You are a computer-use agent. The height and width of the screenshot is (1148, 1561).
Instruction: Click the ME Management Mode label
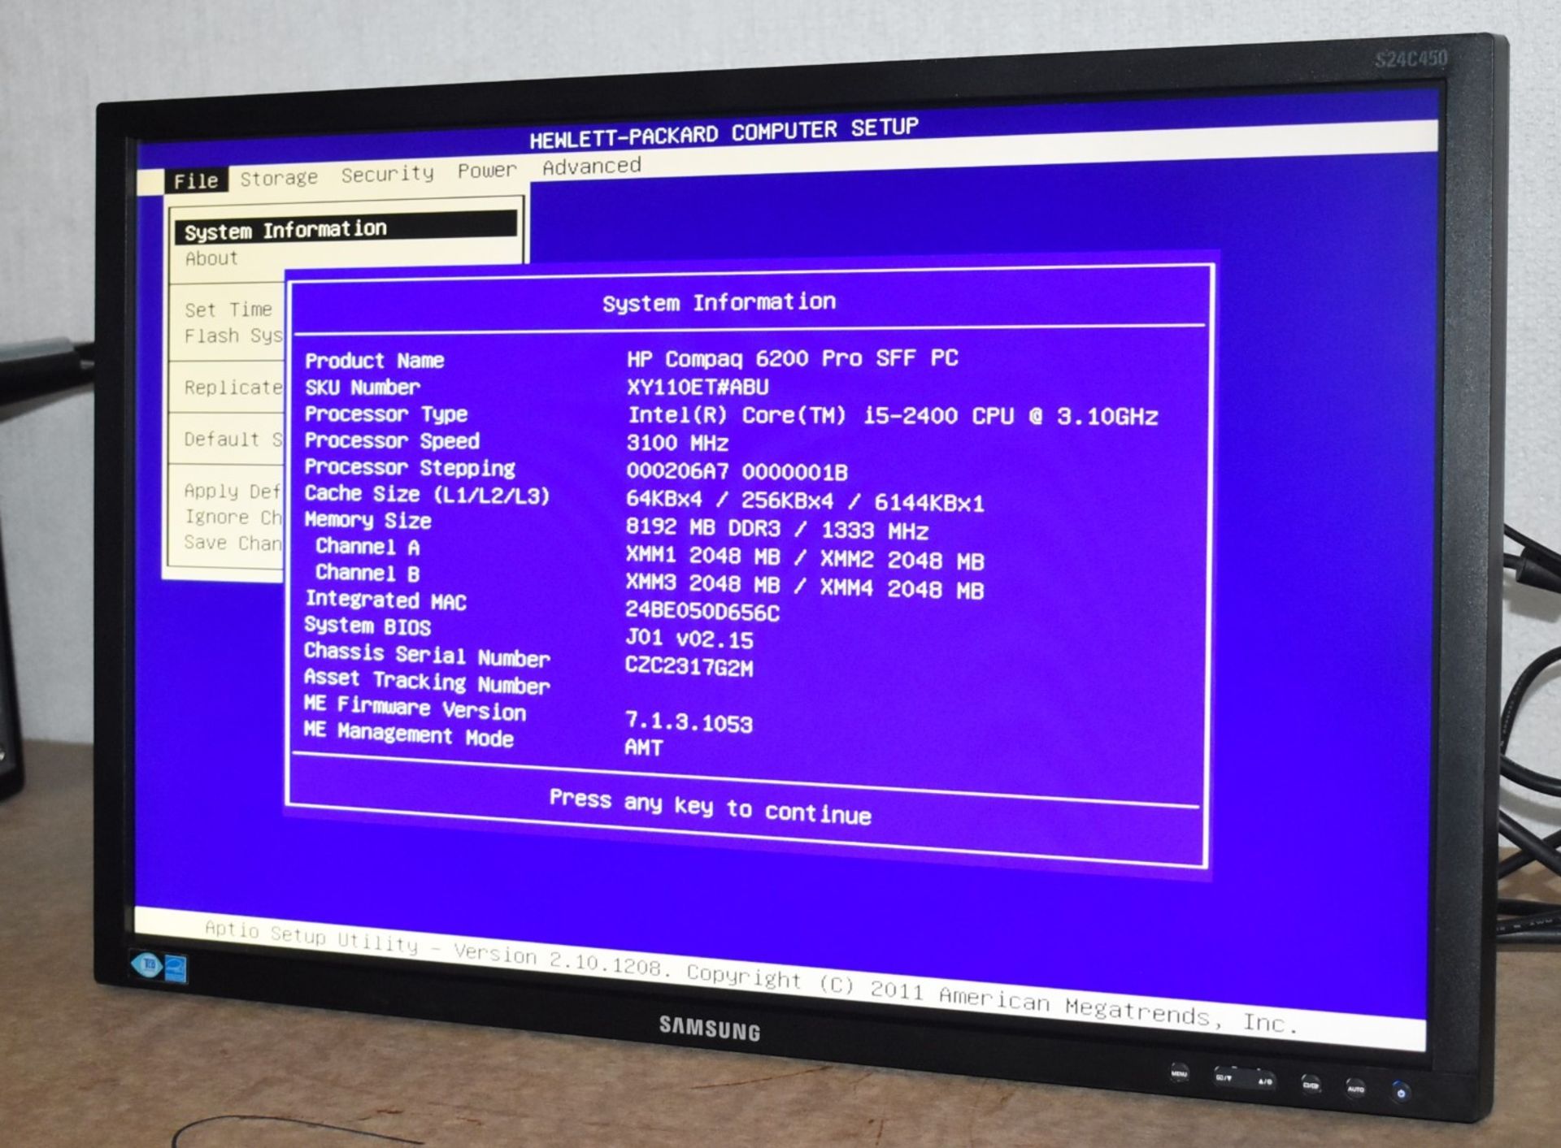tap(408, 734)
